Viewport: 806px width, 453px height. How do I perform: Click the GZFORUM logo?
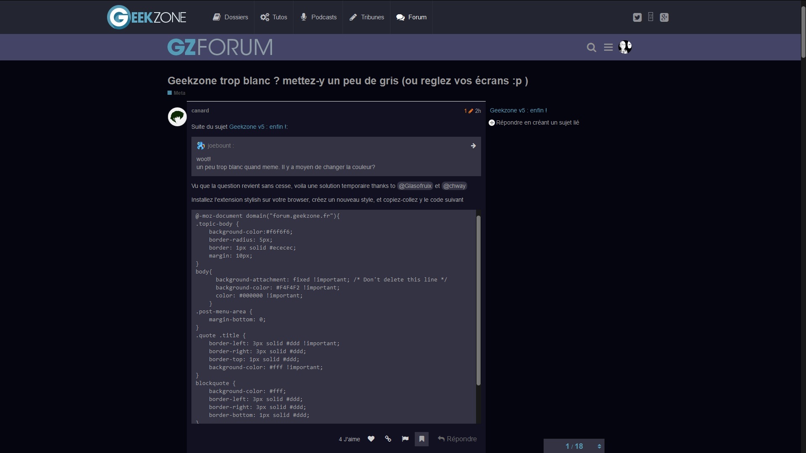(x=220, y=47)
